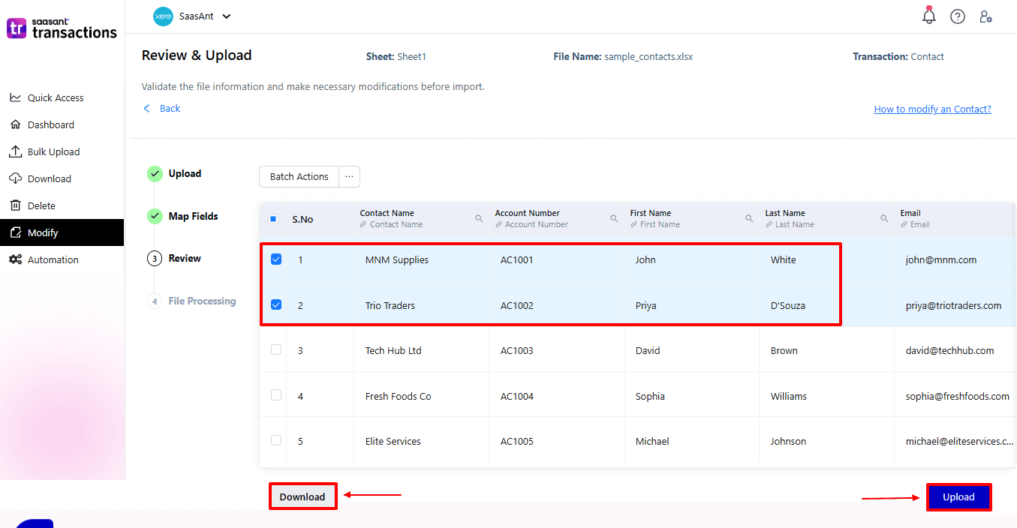Expand the SaasAnt company switcher dropdown
Screen dimensions: 1017x528
[x=226, y=16]
